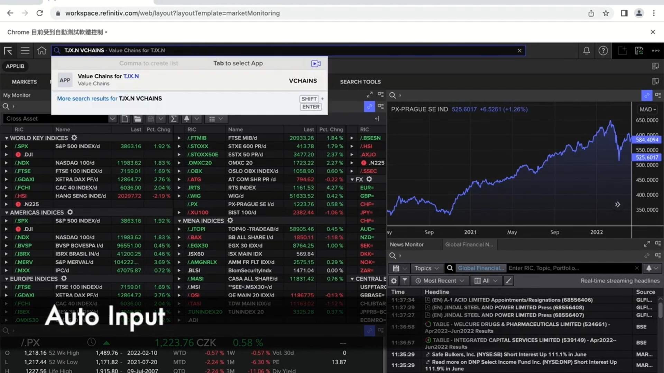This screenshot has height=373, width=664.
Task: Open the news filter funnel icon
Action: point(405,281)
